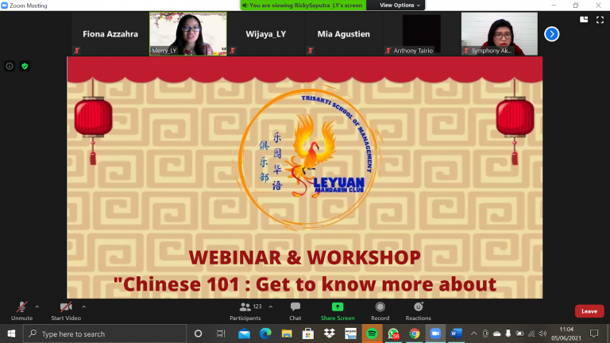
Task: Open Microsoft Word from taskbar
Action: (x=457, y=333)
